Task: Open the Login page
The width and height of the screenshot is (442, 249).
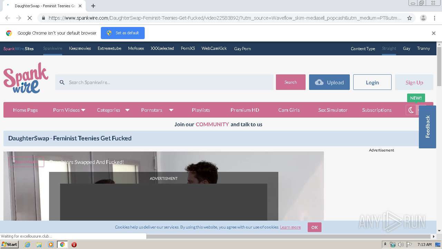Action: point(372,82)
